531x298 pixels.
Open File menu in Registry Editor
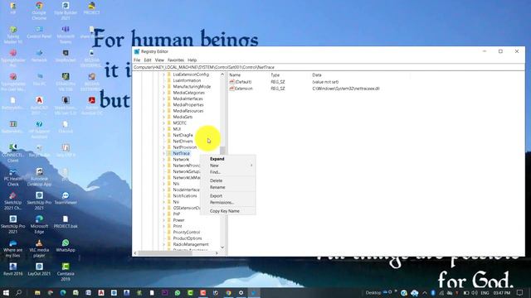pos(137,60)
